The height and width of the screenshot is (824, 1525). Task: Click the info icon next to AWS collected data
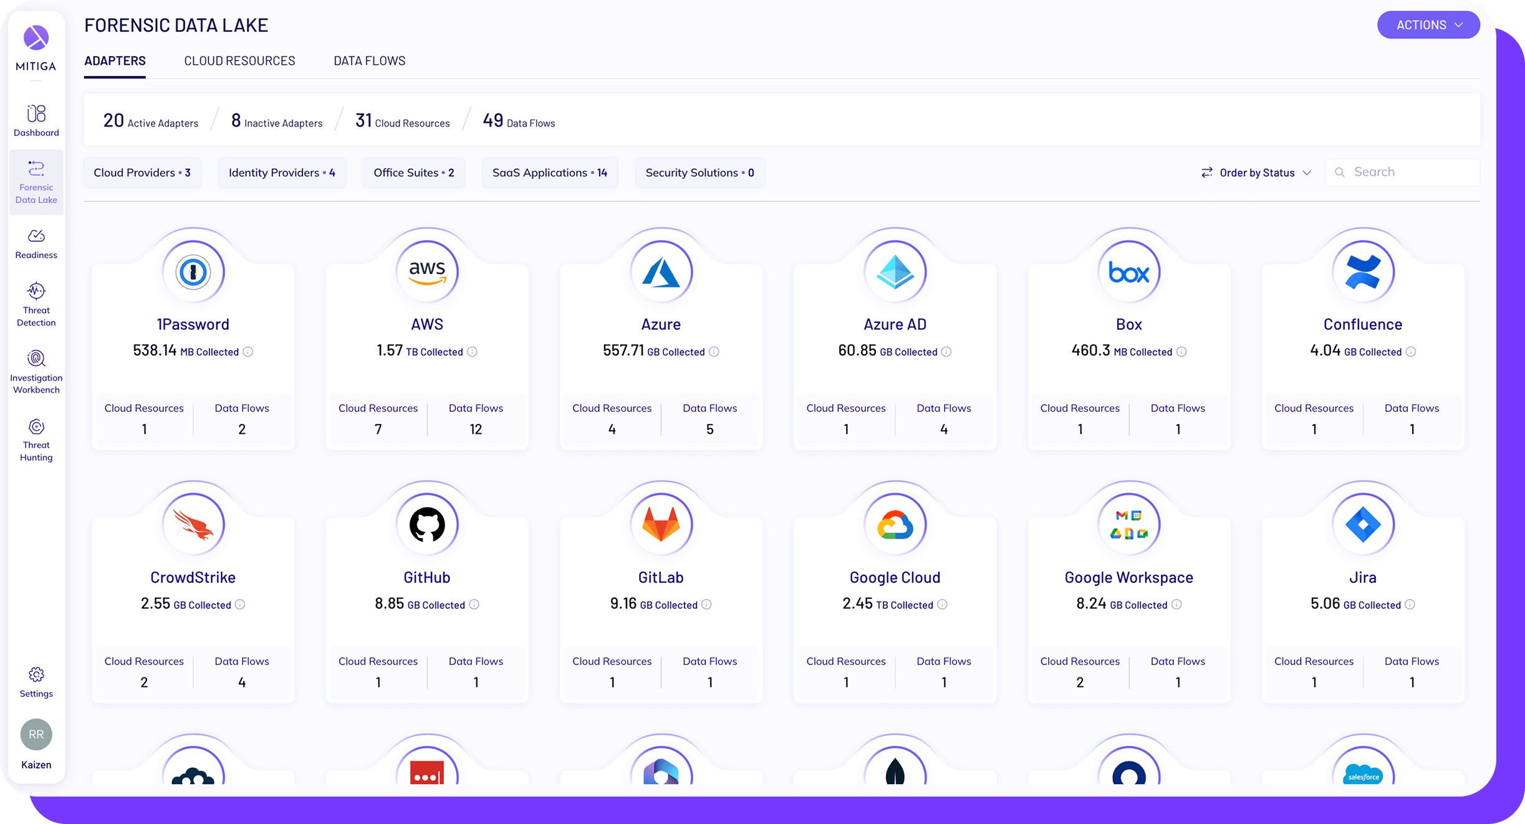coord(473,352)
